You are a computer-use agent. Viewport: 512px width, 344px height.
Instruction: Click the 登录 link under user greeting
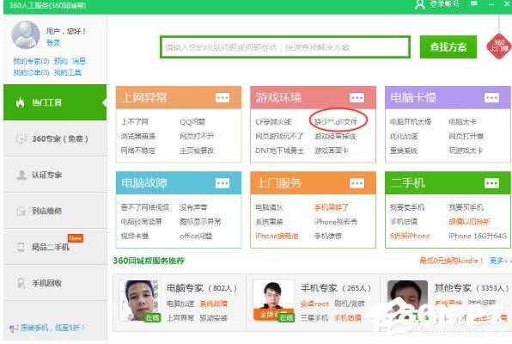[x=53, y=43]
